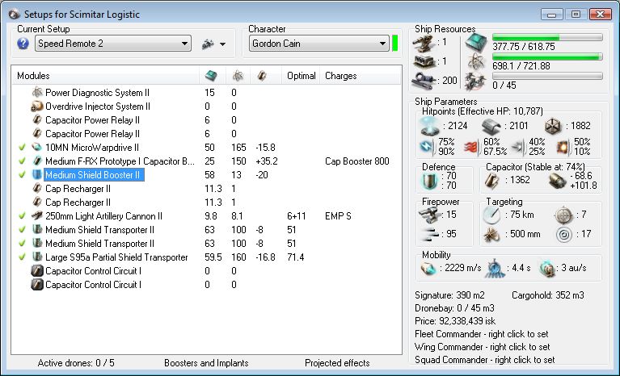620x376 pixels.
Task: Toggle the 250mm Light Artillery Cannon II checkmark
Action: point(22,215)
